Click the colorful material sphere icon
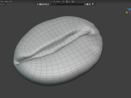This screenshot has height=98, width=131. [x=38, y=4]
